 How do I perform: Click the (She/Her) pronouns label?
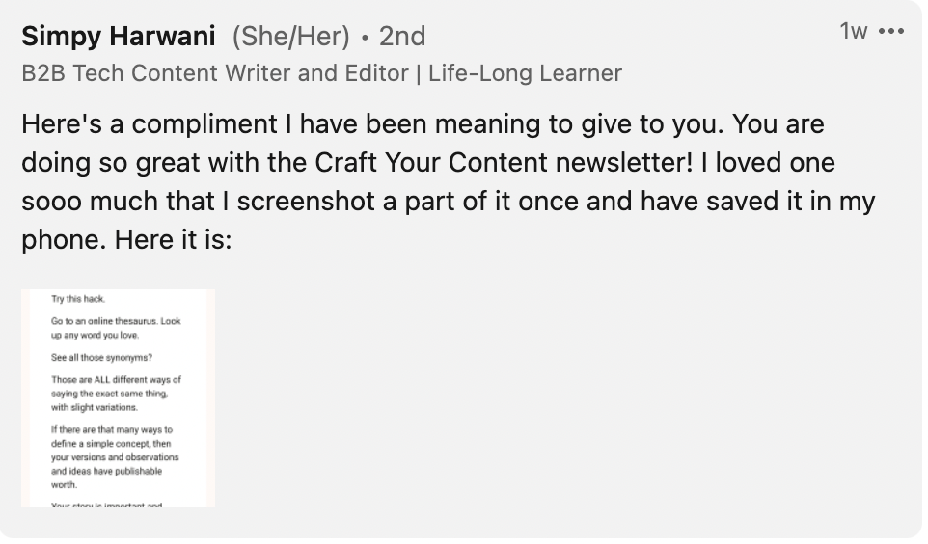tap(290, 37)
